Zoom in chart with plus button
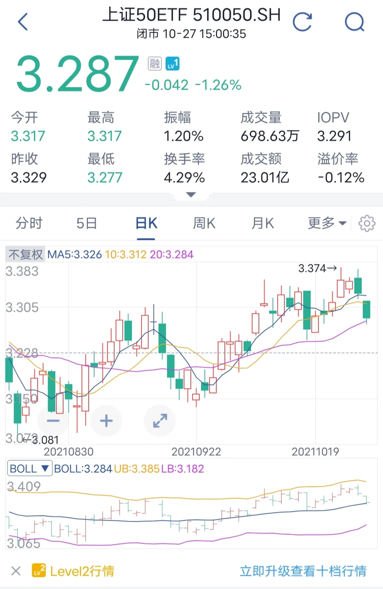This screenshot has width=383, height=589. coord(106,421)
